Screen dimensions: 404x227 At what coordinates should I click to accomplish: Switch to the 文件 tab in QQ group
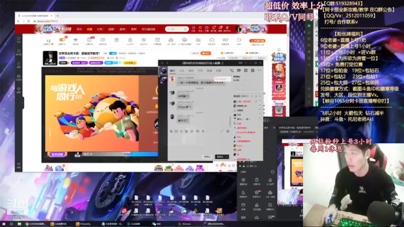click(200, 71)
